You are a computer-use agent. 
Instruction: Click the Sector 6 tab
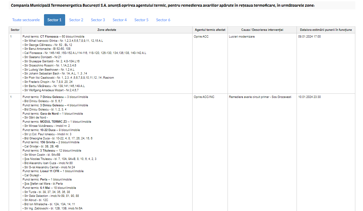[x=163, y=20]
